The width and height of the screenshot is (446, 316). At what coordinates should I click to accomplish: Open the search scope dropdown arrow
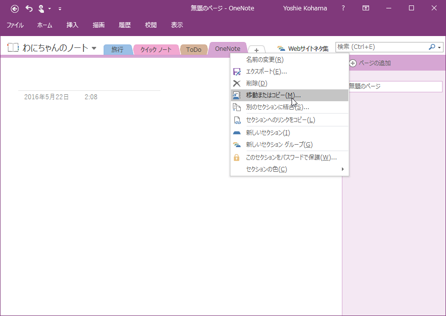click(x=440, y=47)
